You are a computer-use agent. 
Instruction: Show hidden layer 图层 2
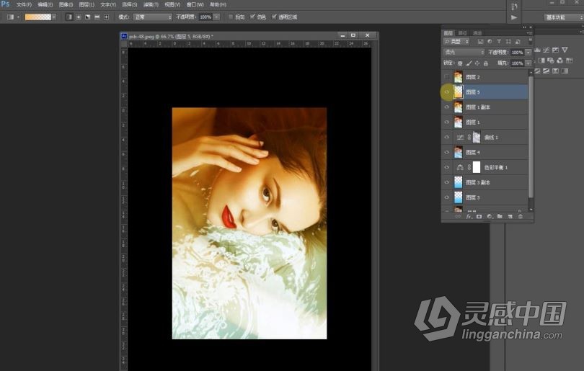[446, 77]
